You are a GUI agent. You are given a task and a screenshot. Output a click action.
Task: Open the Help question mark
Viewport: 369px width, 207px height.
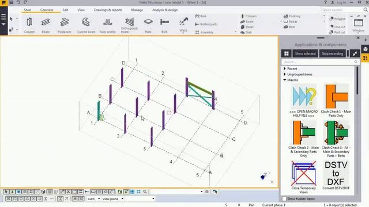click(x=325, y=2)
